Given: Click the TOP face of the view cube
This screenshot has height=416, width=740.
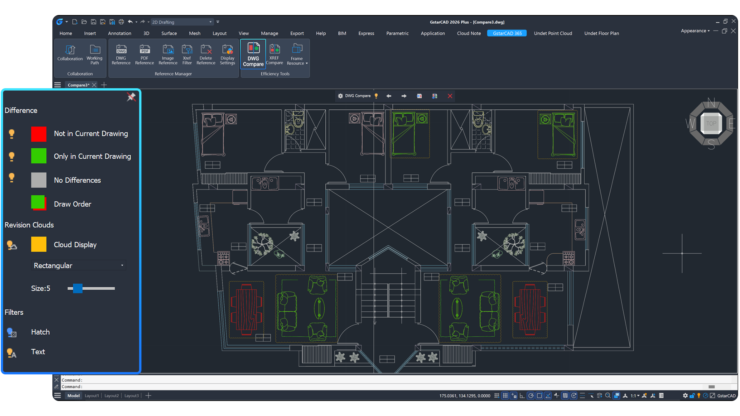Looking at the screenshot, I should coord(711,124).
